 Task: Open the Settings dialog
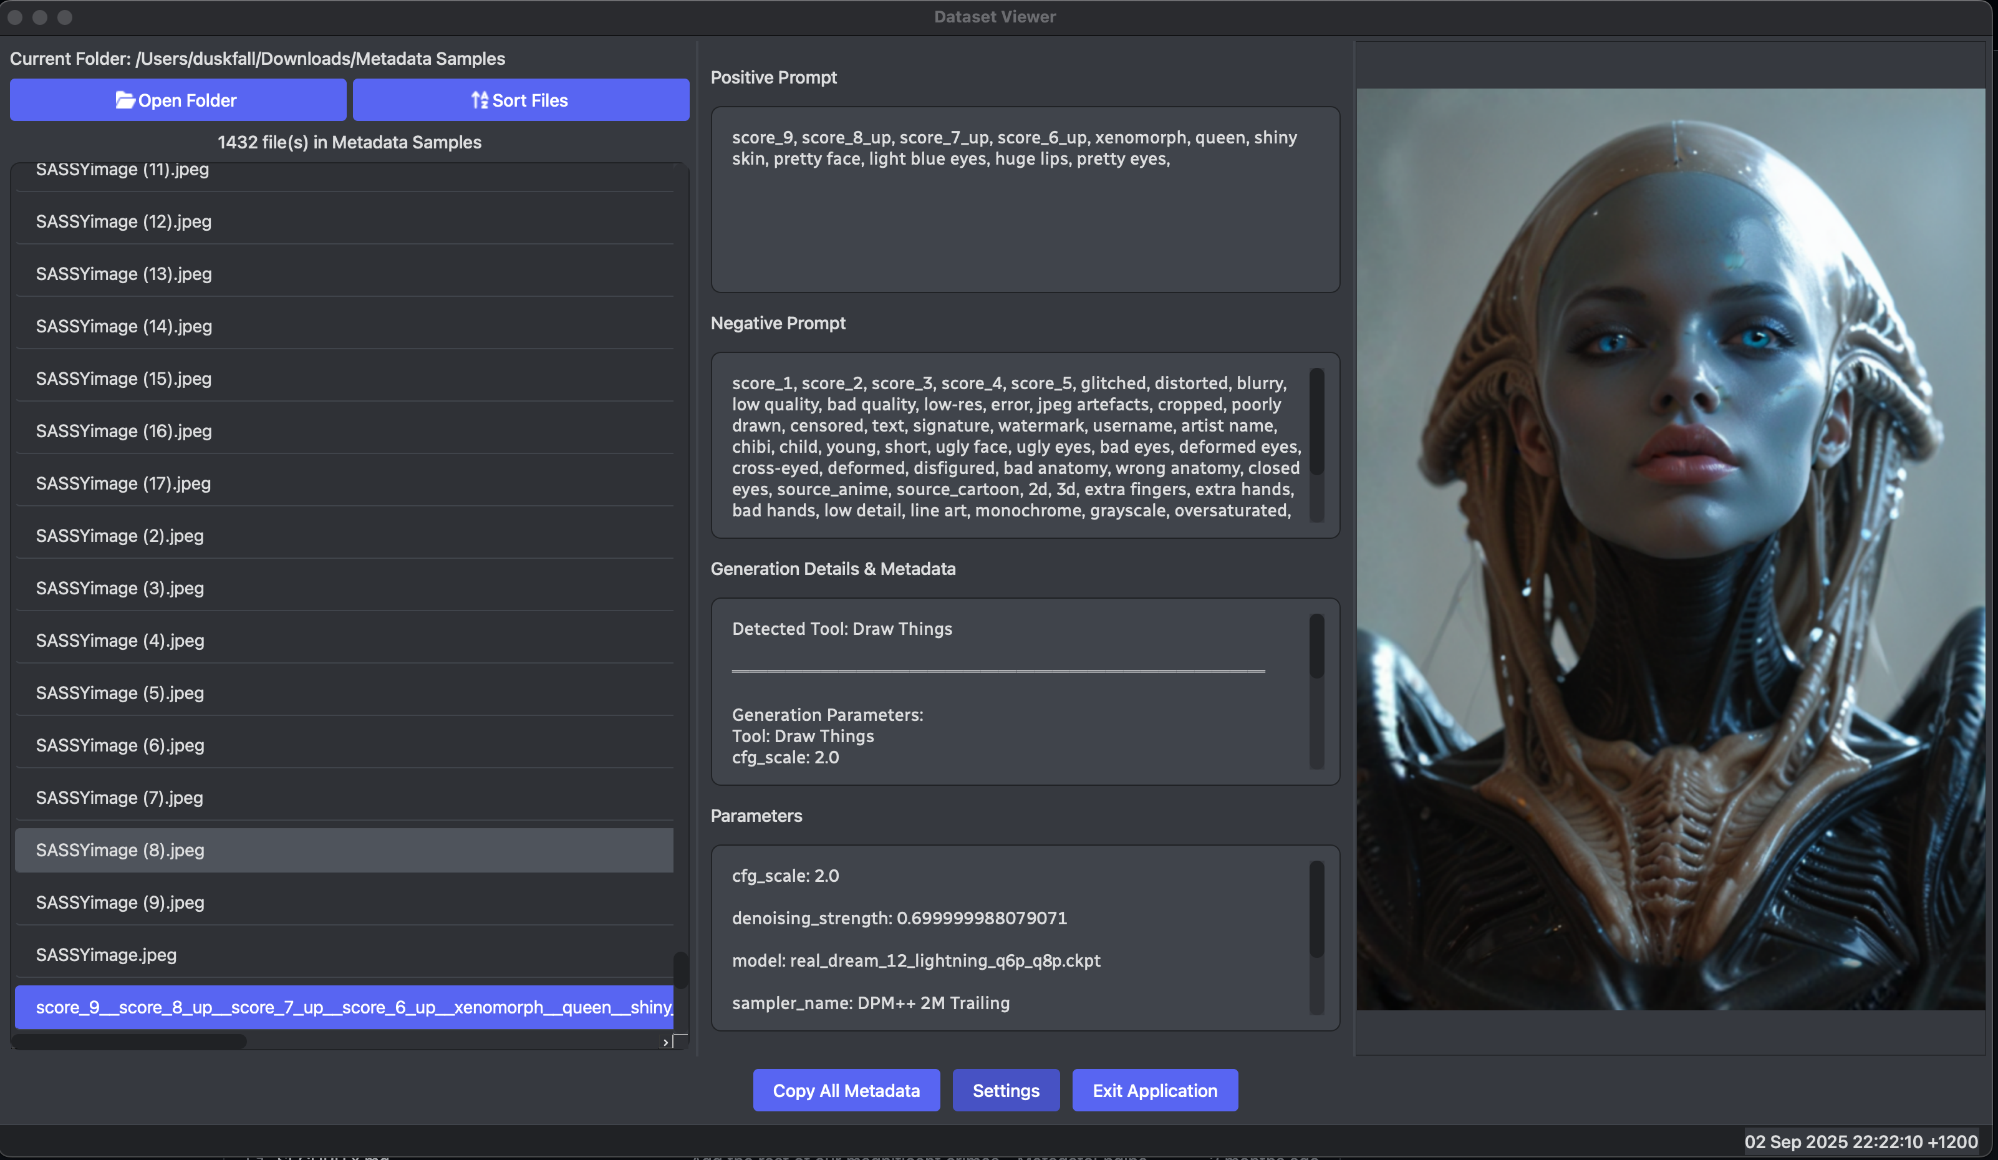(1005, 1090)
